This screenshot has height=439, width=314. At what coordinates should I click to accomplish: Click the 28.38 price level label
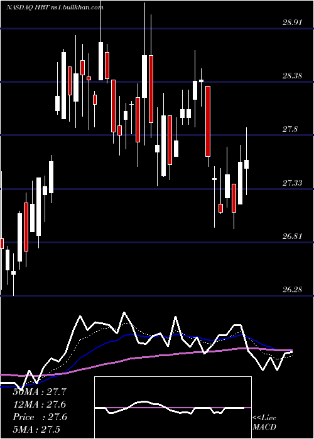click(x=292, y=75)
